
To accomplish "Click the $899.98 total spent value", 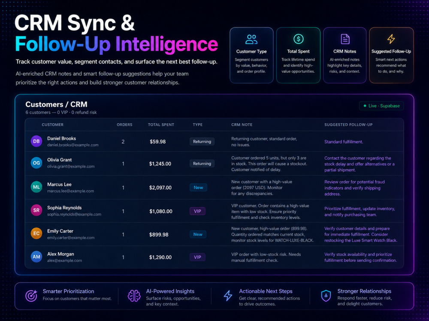I will pyautogui.click(x=159, y=235).
